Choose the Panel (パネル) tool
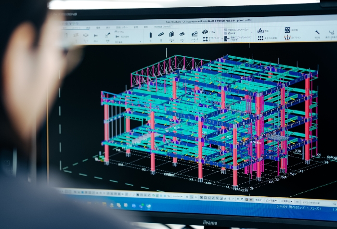The image size is (337, 229). pyautogui.click(x=171, y=35)
